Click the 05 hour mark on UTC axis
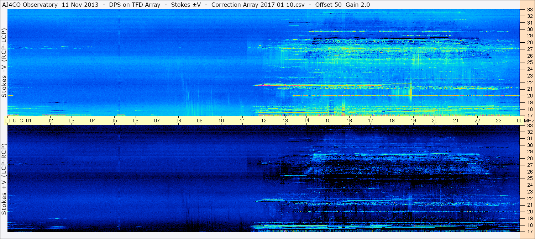Image resolution: width=535 pixels, height=239 pixels. point(114,121)
